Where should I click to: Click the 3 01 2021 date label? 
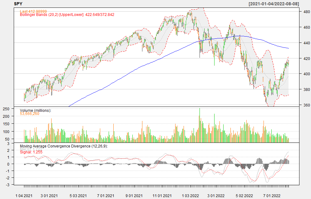(x=49, y=196)
